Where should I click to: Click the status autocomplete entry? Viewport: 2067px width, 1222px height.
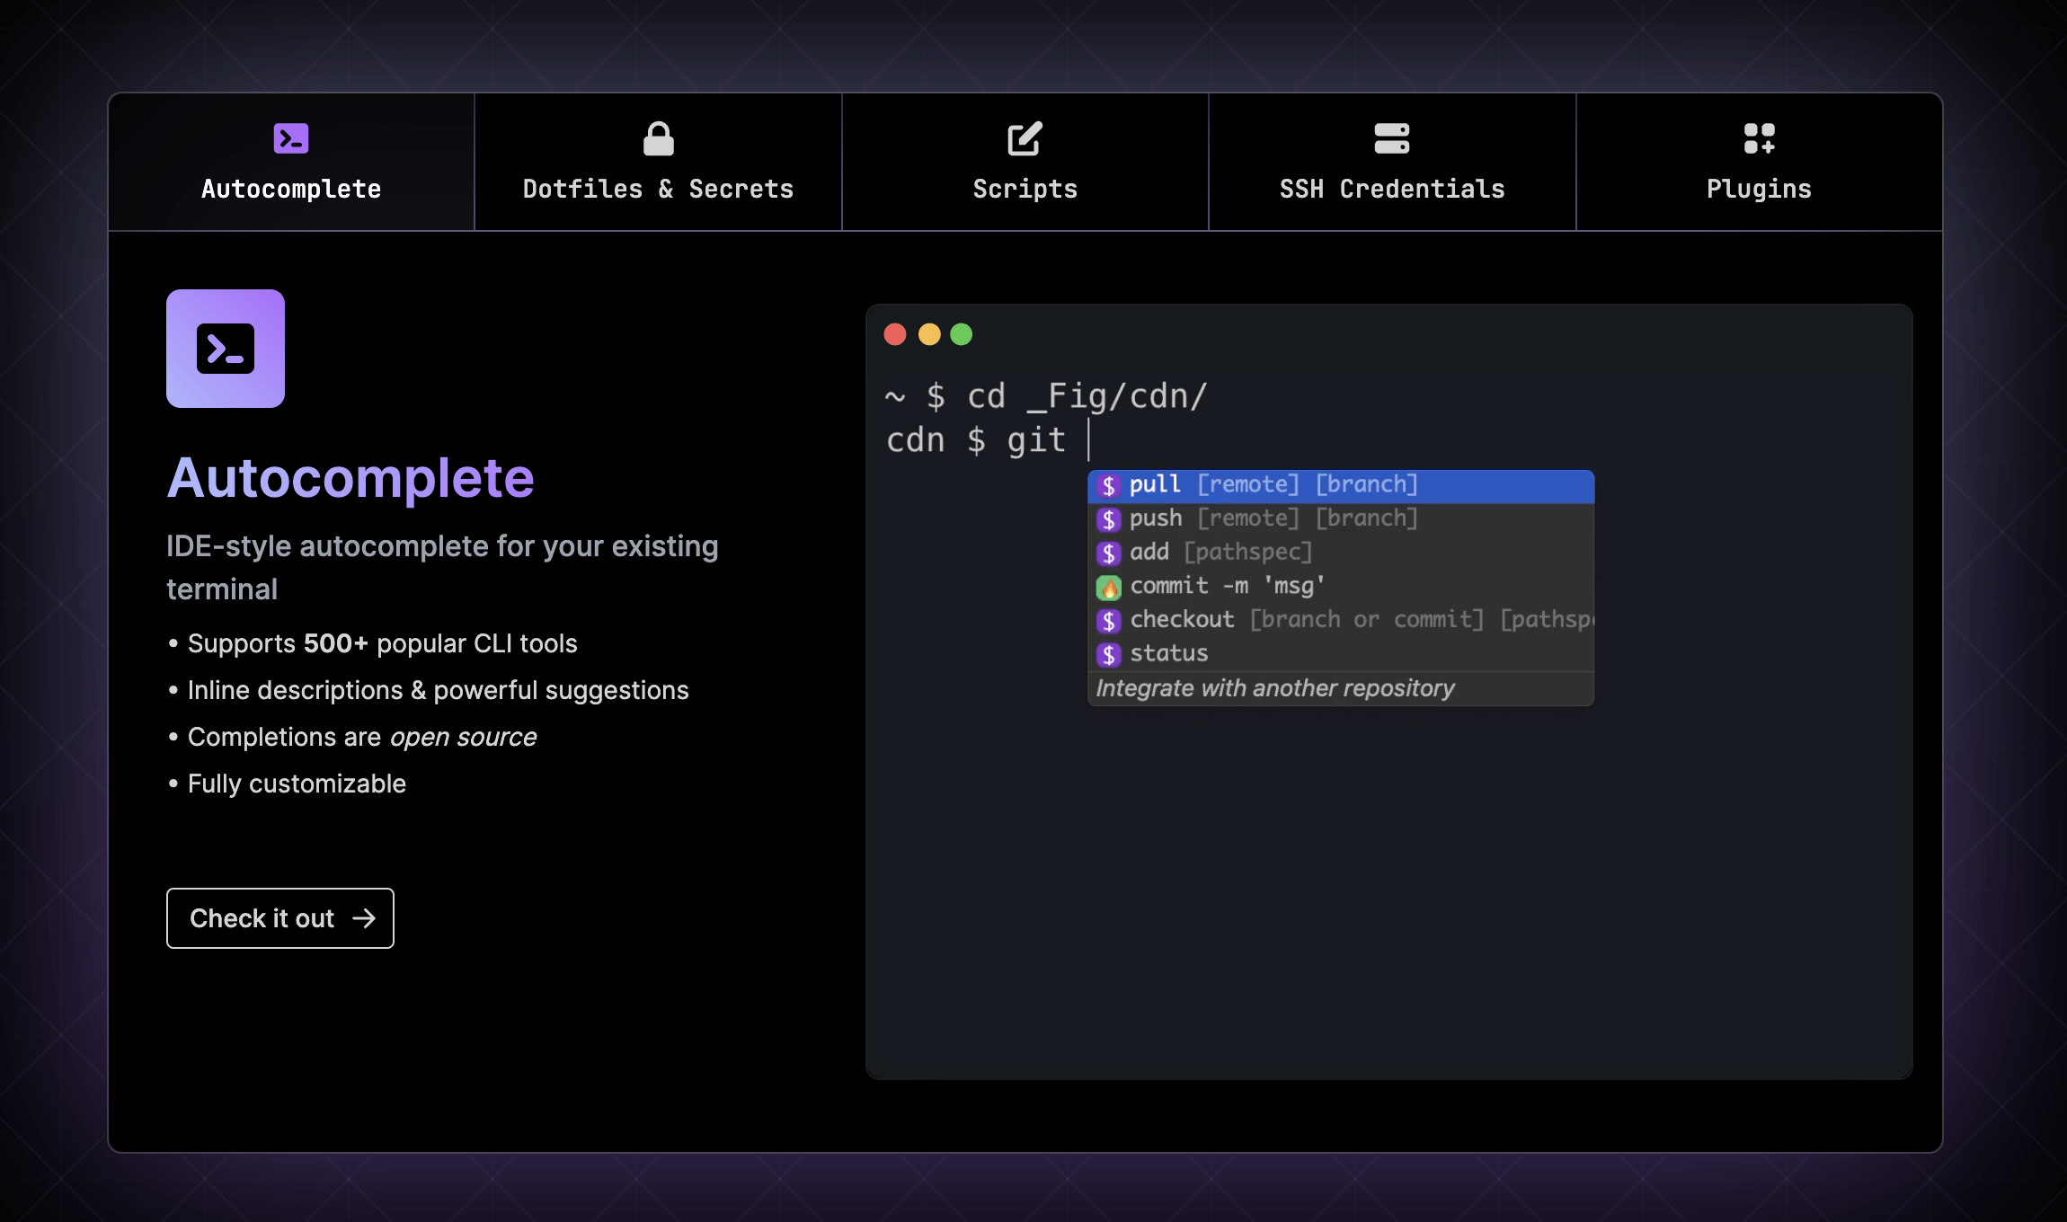(x=1168, y=653)
